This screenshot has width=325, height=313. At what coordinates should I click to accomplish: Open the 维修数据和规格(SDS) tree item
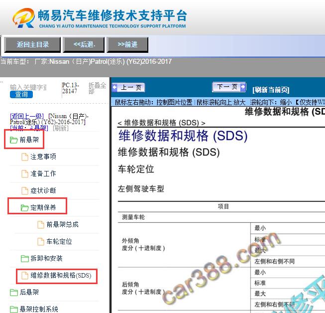point(61,276)
